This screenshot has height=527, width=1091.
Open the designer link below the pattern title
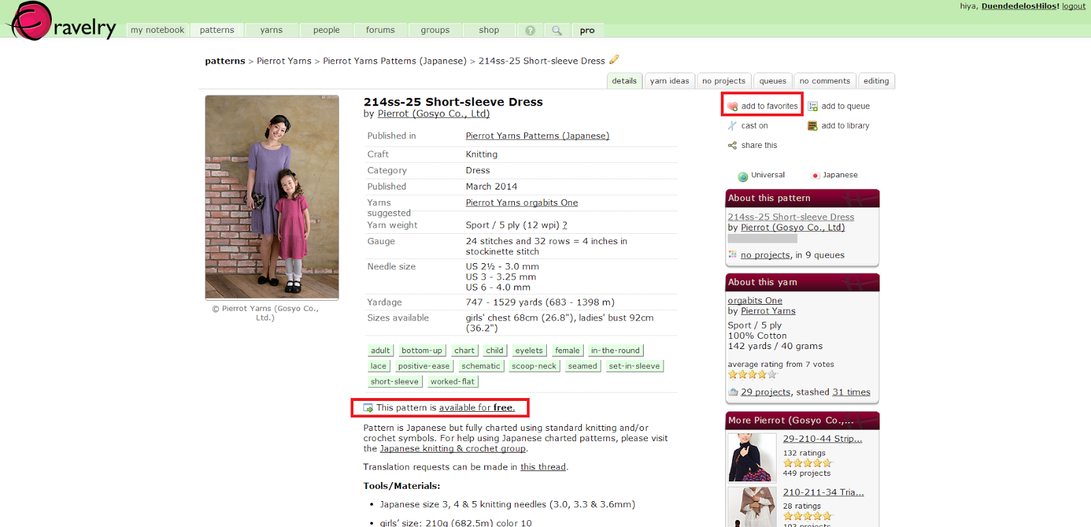pos(434,114)
